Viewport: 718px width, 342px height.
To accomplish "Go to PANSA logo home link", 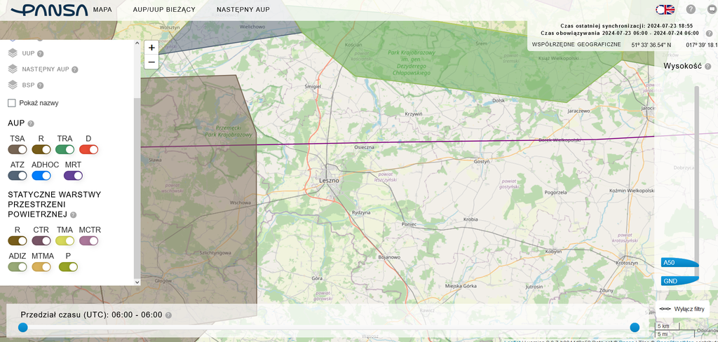I will click(x=45, y=11).
